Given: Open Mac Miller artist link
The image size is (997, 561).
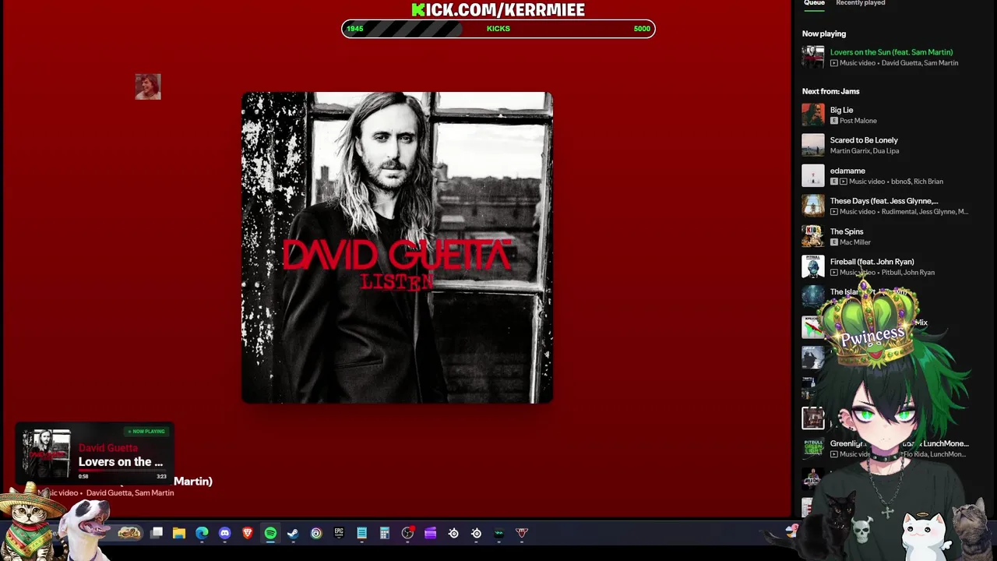Looking at the screenshot, I should pos(855,242).
